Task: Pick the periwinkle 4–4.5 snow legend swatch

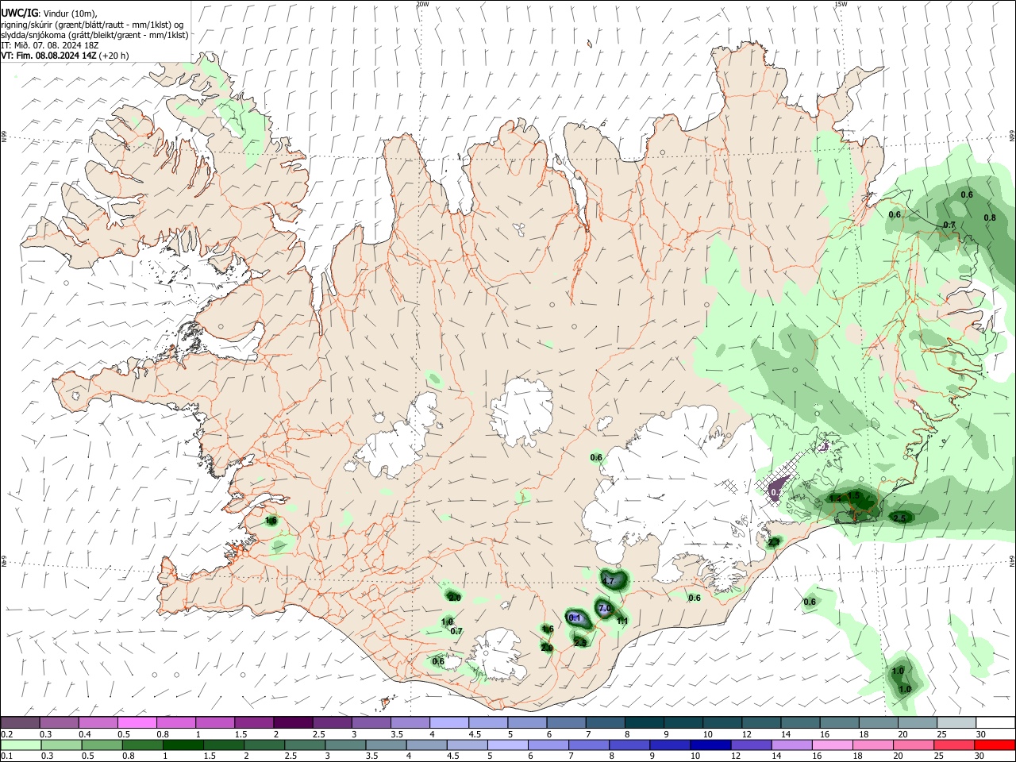Action: pos(448,722)
